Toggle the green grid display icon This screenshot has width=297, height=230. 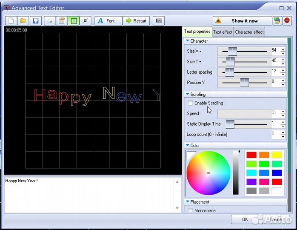(74, 21)
